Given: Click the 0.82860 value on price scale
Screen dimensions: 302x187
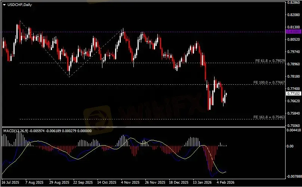Looking at the screenshot, I should pyautogui.click(x=293, y=2).
